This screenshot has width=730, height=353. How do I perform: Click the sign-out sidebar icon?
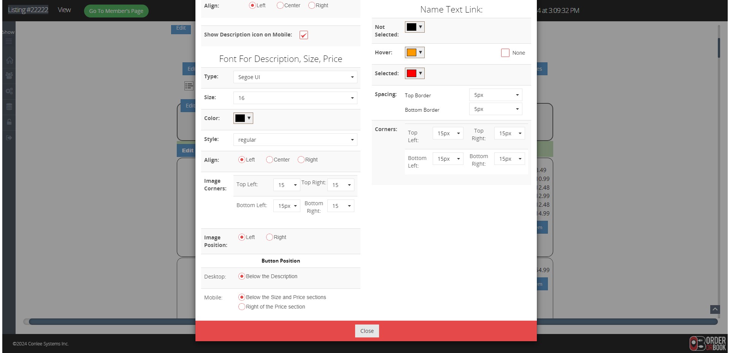click(x=9, y=138)
